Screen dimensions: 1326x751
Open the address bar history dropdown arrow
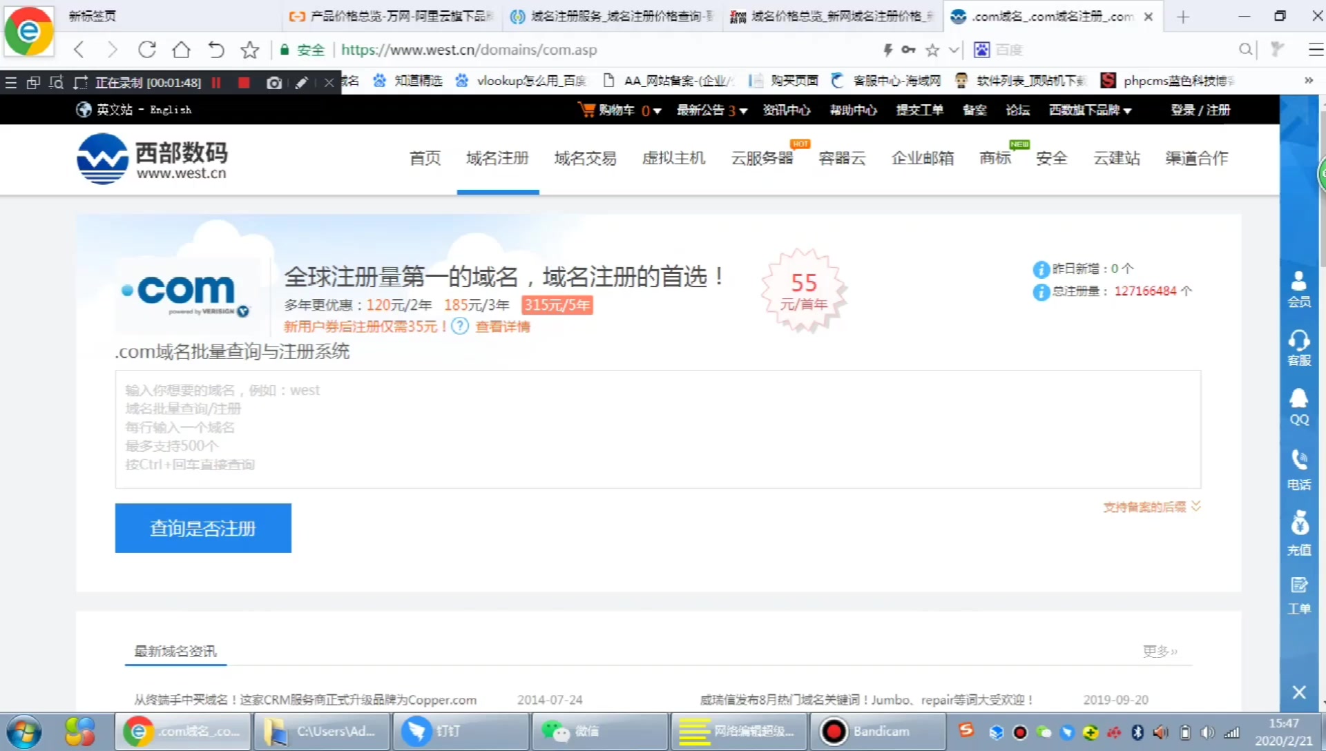point(954,50)
